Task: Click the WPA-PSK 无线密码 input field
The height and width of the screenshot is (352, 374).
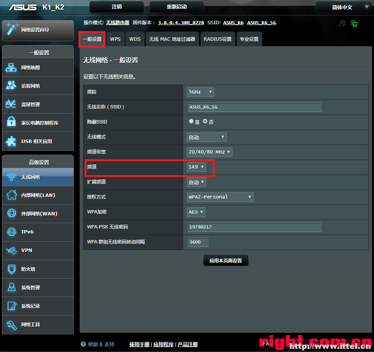Action: (x=255, y=227)
